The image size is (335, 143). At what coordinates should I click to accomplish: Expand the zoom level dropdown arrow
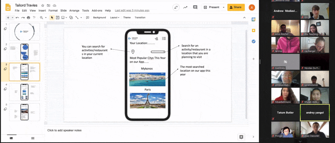45,17
